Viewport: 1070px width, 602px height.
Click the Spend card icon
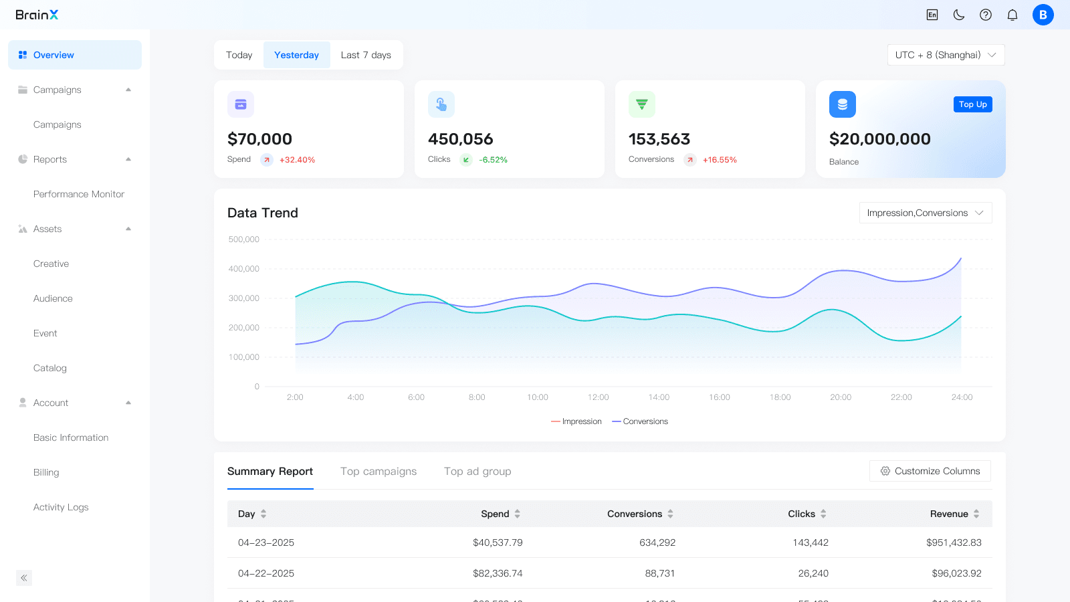coord(241,104)
